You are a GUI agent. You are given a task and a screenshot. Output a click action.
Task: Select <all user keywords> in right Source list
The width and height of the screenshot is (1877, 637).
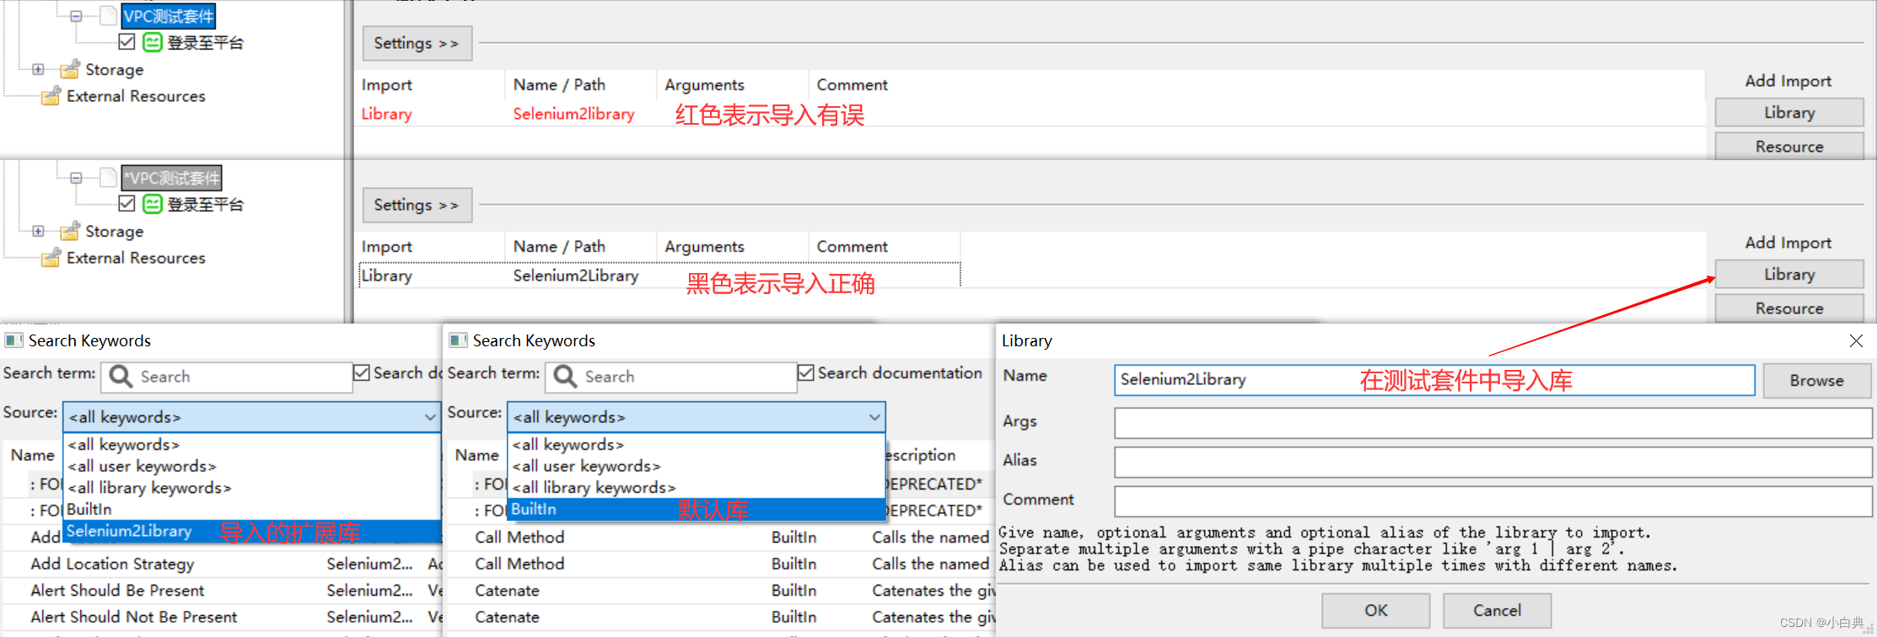[x=696, y=466]
